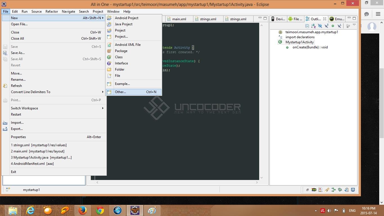Open the Outline view menu triangle
Viewport: 384px width, 216px height.
click(354, 25)
